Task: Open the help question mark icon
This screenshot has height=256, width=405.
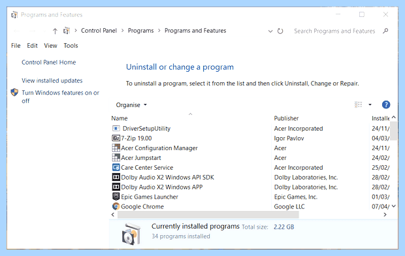Action: point(386,104)
